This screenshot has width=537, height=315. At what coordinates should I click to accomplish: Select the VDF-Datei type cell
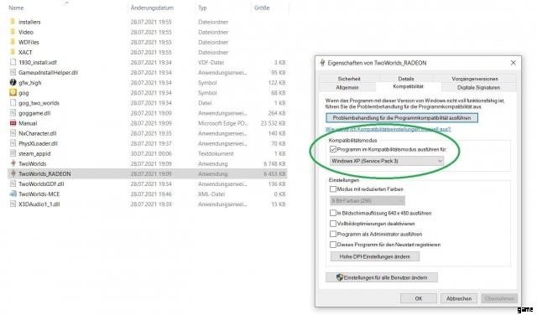[x=211, y=62]
